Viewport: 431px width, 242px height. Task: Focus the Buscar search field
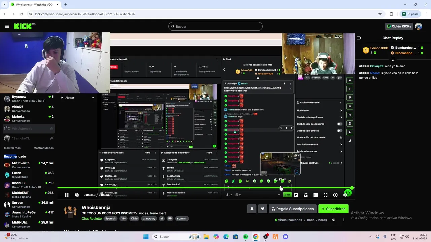coord(215,26)
